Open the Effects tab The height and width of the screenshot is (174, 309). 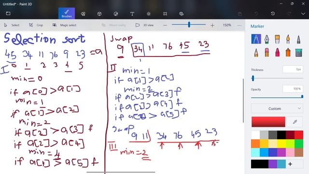tap(149, 14)
